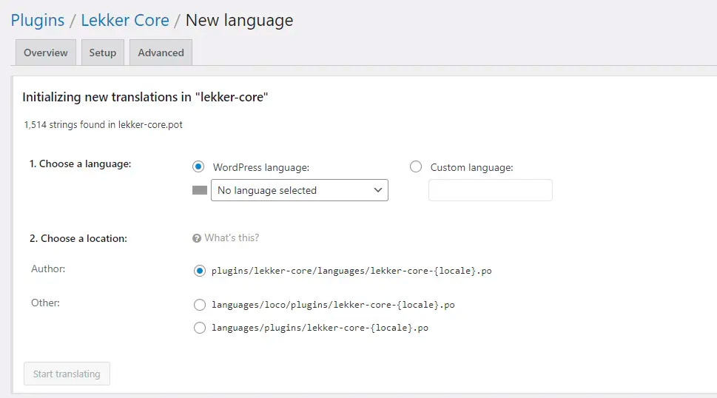This screenshot has height=398, width=717.
Task: Open the 'No language selected' dropdown
Action: (x=292, y=190)
